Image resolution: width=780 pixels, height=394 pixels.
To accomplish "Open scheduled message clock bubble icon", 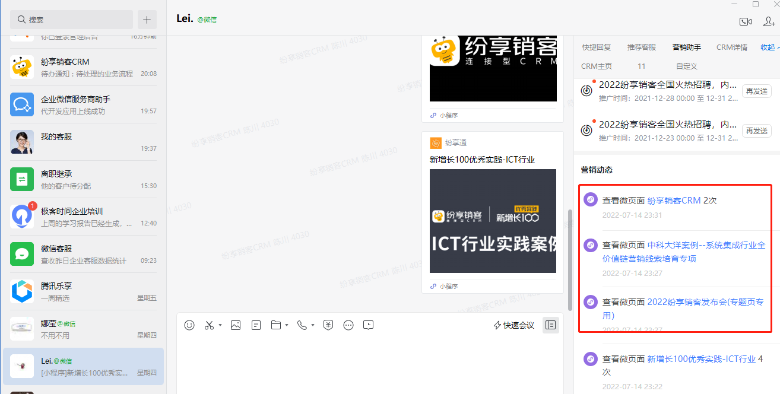I will point(369,325).
